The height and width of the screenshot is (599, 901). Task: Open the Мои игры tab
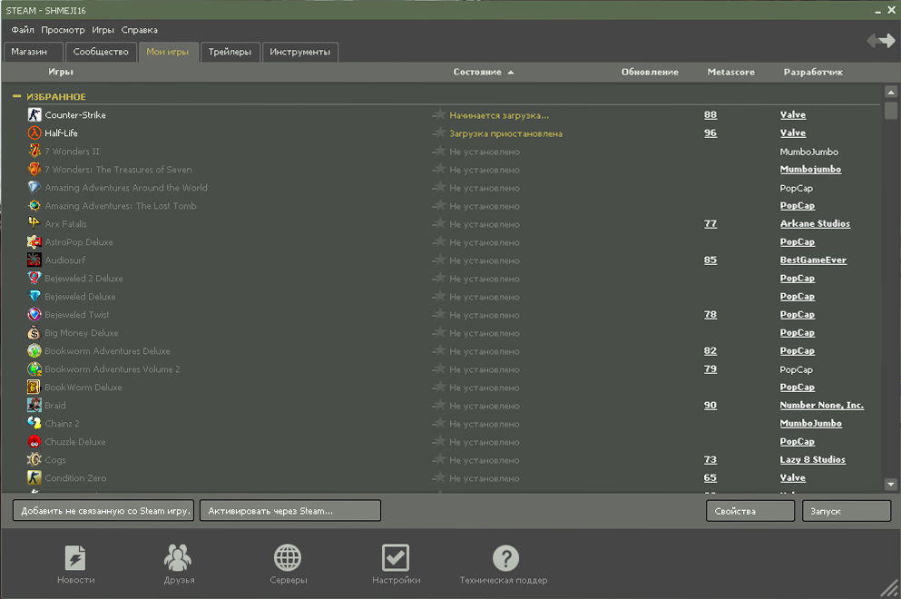coord(168,52)
